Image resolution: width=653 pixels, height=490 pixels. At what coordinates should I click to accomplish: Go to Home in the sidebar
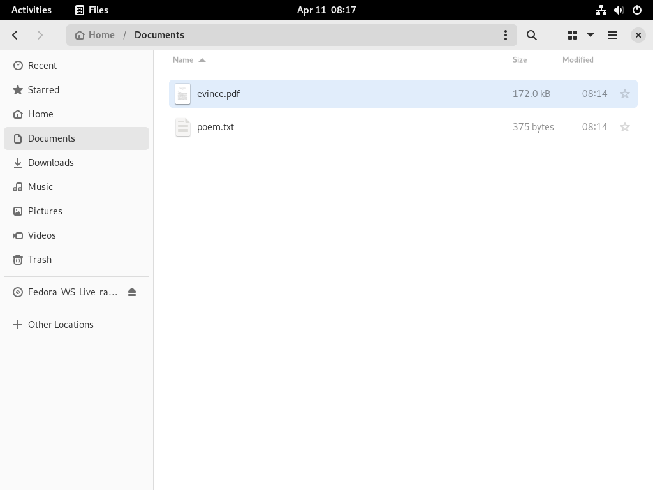click(x=77, y=114)
